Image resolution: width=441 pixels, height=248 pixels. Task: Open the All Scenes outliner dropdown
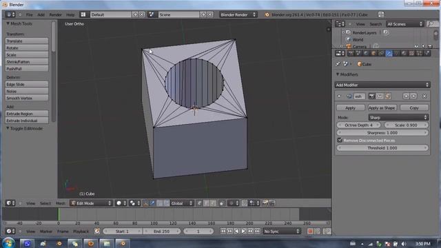[x=405, y=24]
